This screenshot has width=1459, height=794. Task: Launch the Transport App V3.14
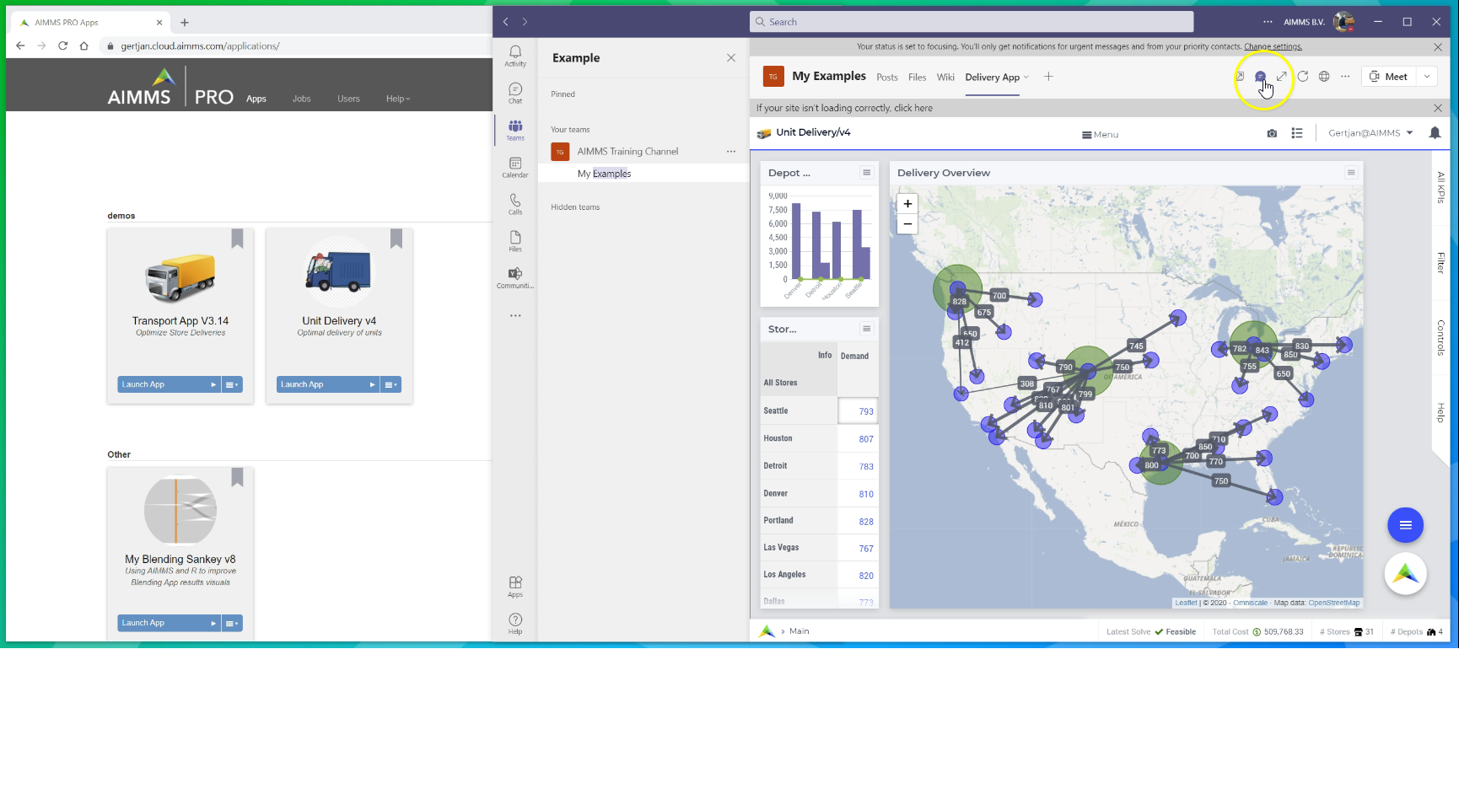pyautogui.click(x=169, y=384)
